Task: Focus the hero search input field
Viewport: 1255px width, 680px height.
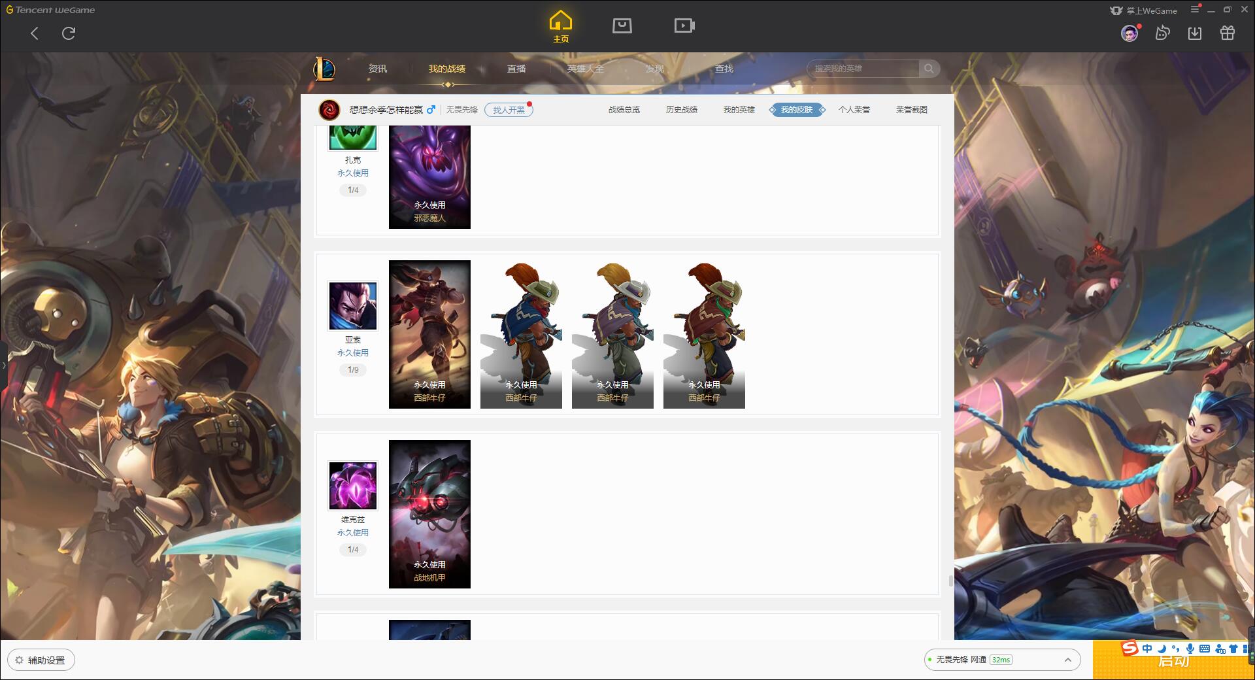Action: 863,69
